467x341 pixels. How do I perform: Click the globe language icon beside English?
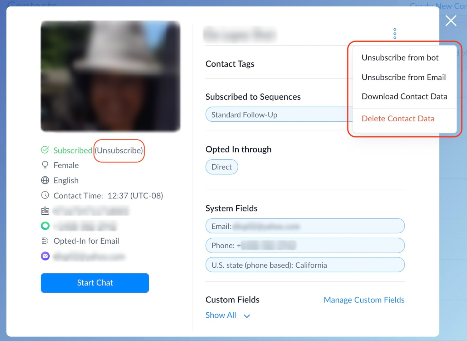(45, 180)
